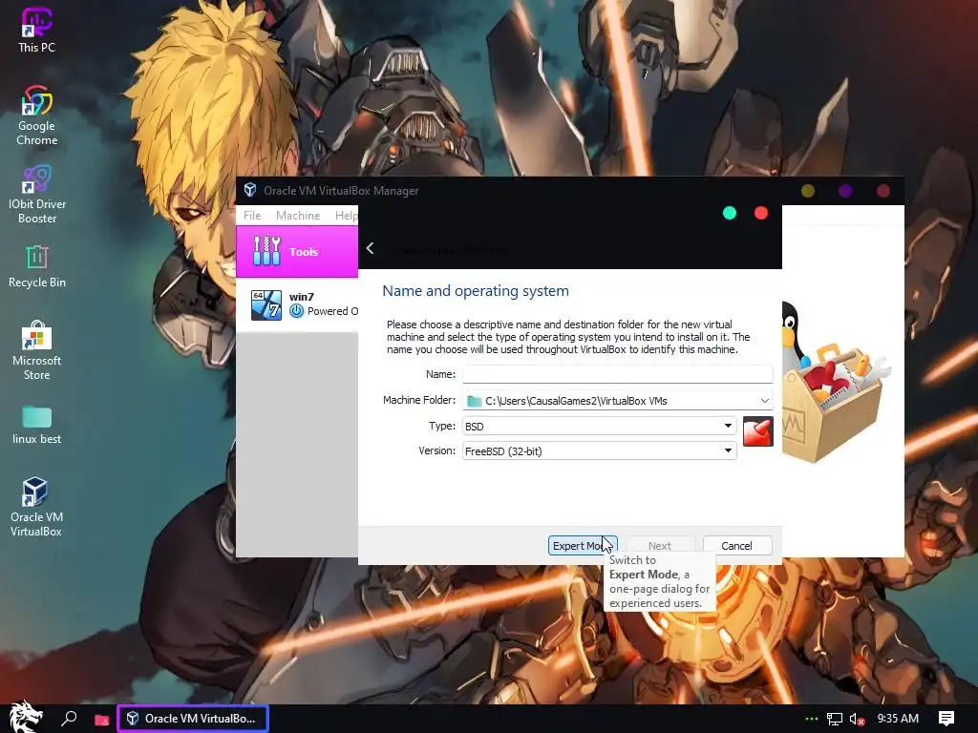Click the green dot on wizard titlebar
This screenshot has width=978, height=733.
(x=729, y=213)
